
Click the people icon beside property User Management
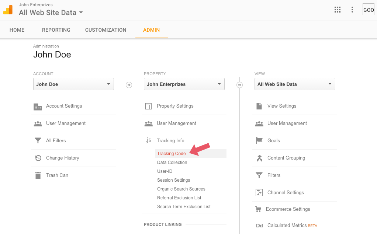149,123
